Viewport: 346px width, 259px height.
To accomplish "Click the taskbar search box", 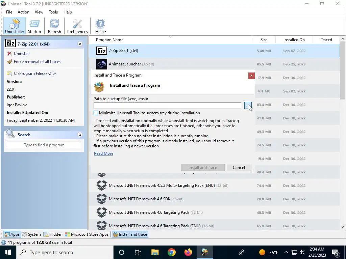I will tap(65, 252).
